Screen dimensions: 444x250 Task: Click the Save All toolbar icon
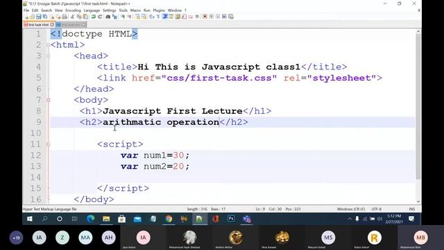tap(45, 17)
